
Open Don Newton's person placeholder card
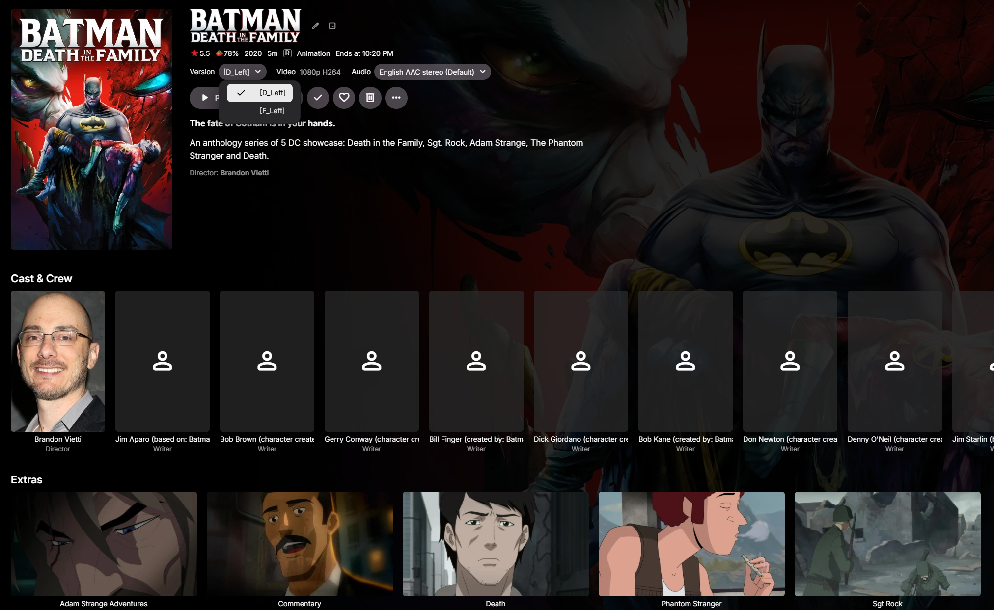(x=790, y=361)
